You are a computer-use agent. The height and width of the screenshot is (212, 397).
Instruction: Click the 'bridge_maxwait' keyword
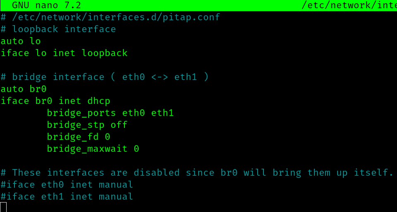pyautogui.click(x=87, y=149)
